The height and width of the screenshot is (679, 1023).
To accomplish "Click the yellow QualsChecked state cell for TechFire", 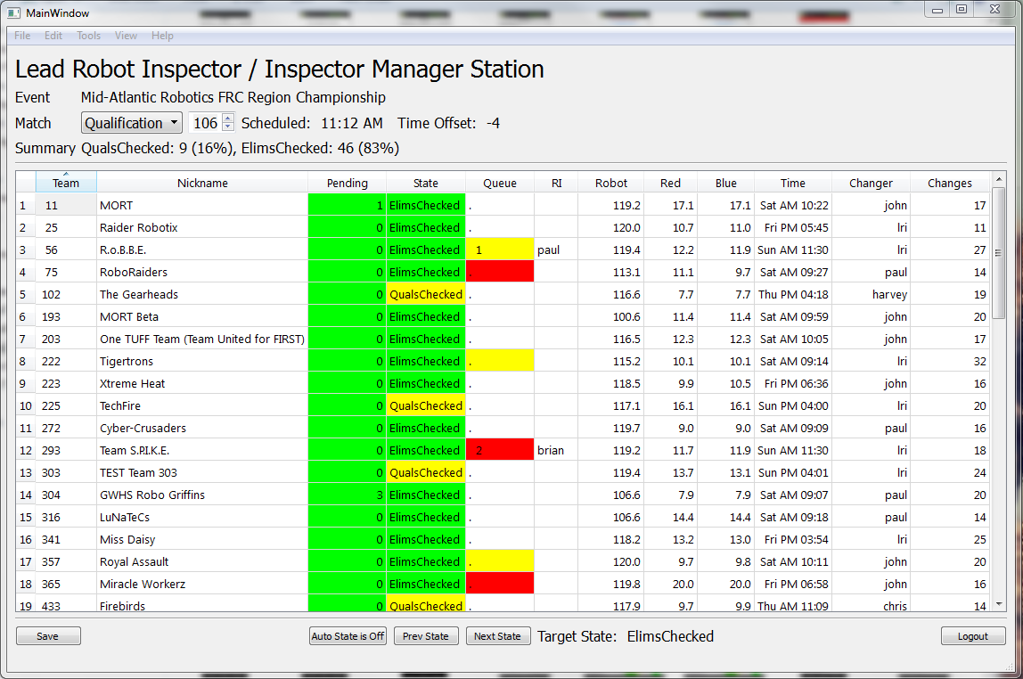I will [425, 405].
